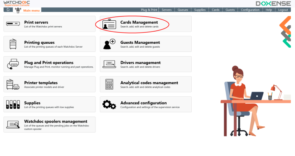Click the Analytical codes calculator icon
The width and height of the screenshot is (295, 156).
[109, 85]
